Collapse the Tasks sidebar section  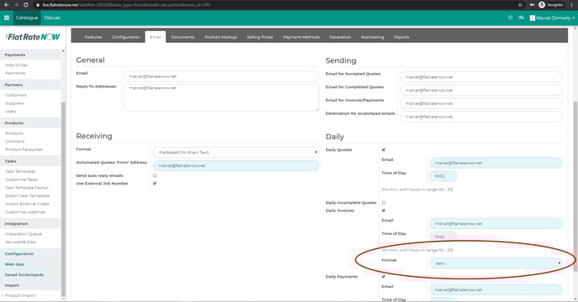pos(10,161)
